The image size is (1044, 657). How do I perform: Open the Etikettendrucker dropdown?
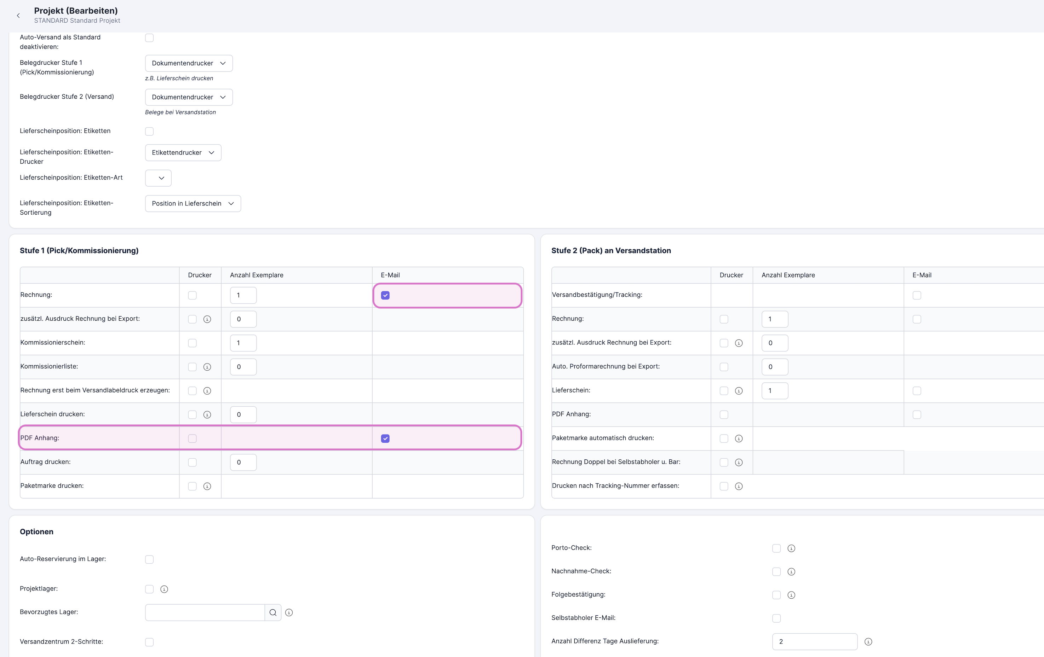click(x=183, y=152)
